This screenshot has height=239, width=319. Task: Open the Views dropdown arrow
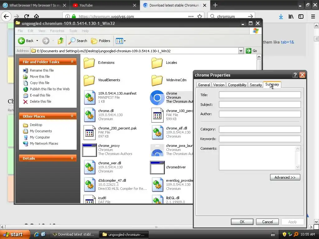(x=125, y=41)
